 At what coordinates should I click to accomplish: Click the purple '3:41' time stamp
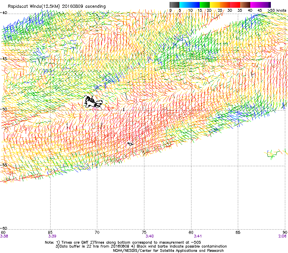198,236
